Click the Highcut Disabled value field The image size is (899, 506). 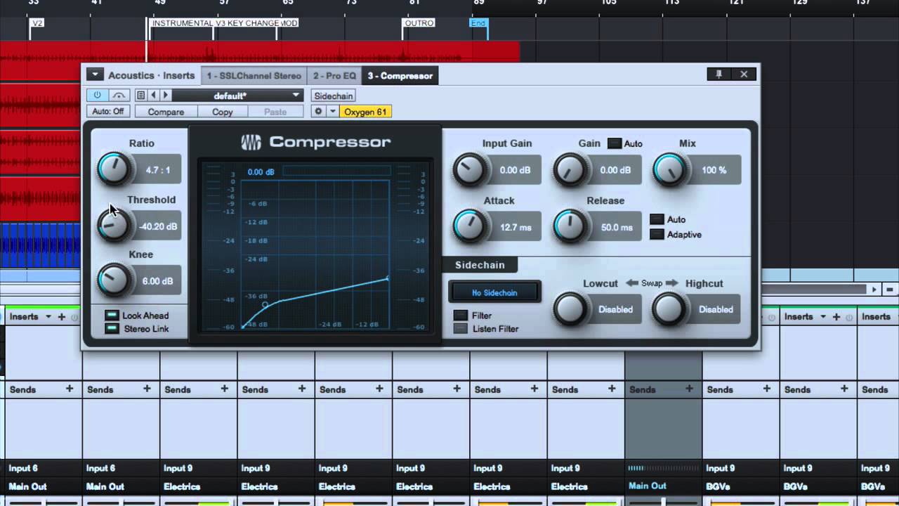[716, 309]
